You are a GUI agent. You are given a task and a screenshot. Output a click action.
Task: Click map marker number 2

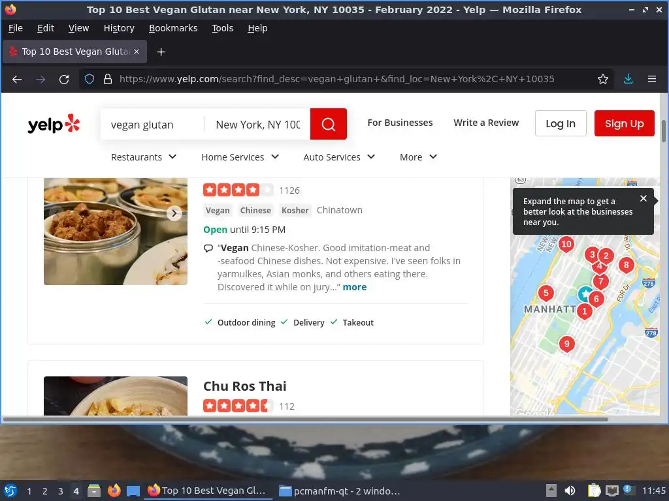(606, 256)
